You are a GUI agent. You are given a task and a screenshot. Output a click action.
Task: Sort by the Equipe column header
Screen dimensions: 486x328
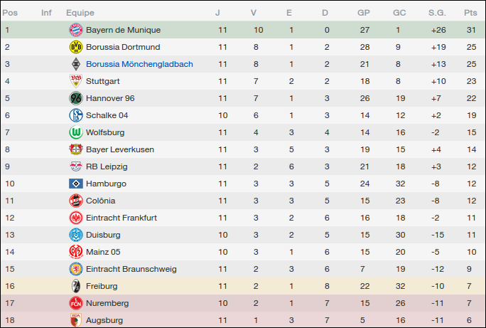(80, 13)
